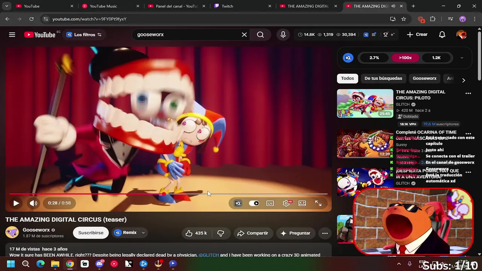Expand the vidIQ stats panel chevron

462,58
